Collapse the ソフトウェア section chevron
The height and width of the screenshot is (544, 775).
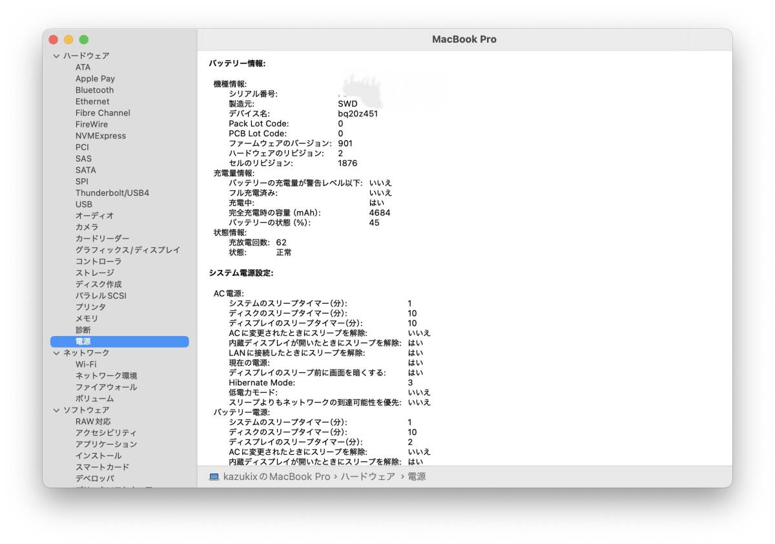click(56, 410)
